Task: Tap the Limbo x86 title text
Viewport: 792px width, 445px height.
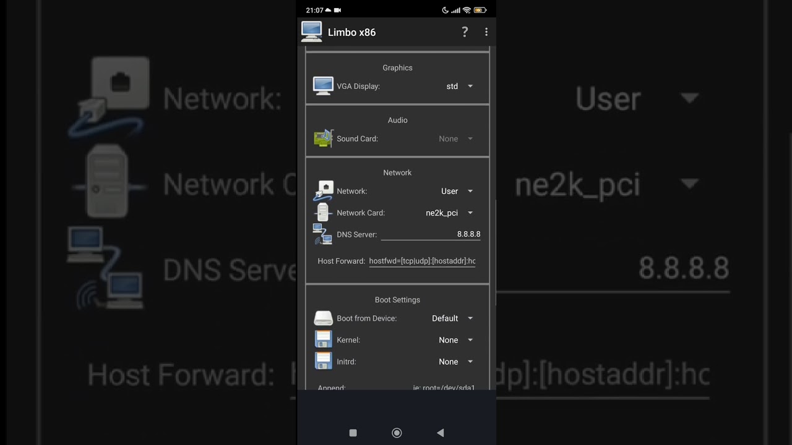Action: click(351, 32)
